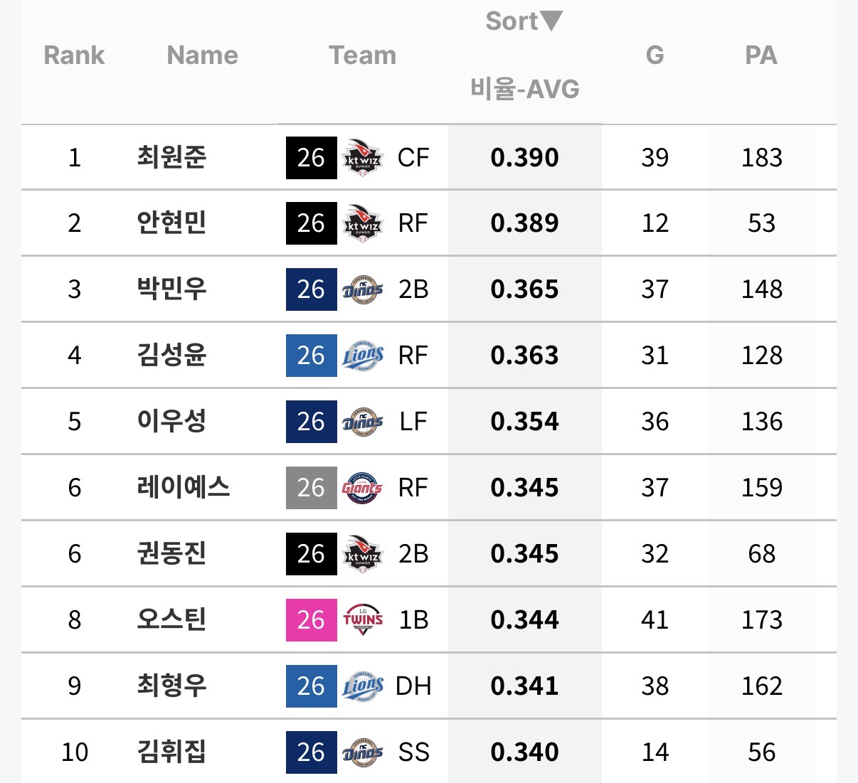The width and height of the screenshot is (858, 783).
Task: Sort the table by PA column header
Action: coord(761,55)
